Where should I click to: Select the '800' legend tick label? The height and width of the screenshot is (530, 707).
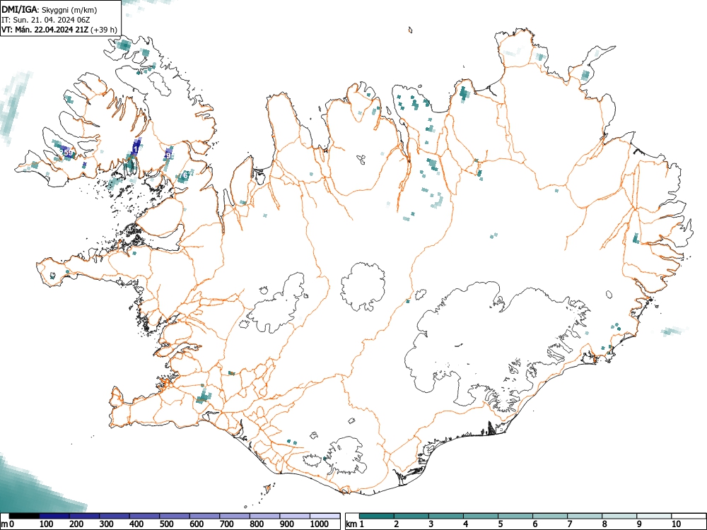[257, 524]
